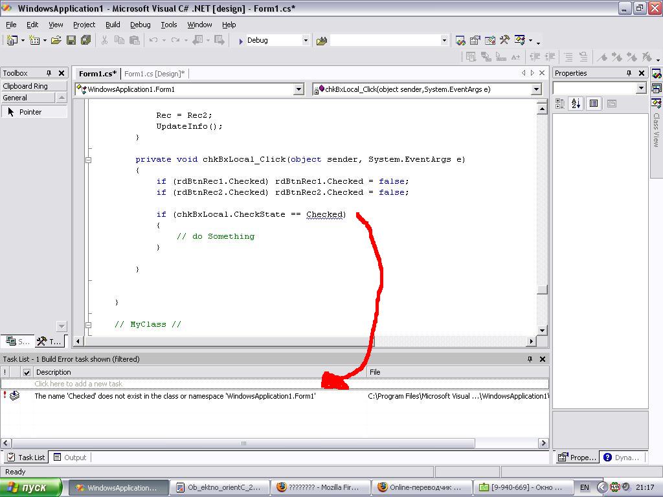Click 'Click here to add a new task'
663x497 pixels.
[78, 384]
